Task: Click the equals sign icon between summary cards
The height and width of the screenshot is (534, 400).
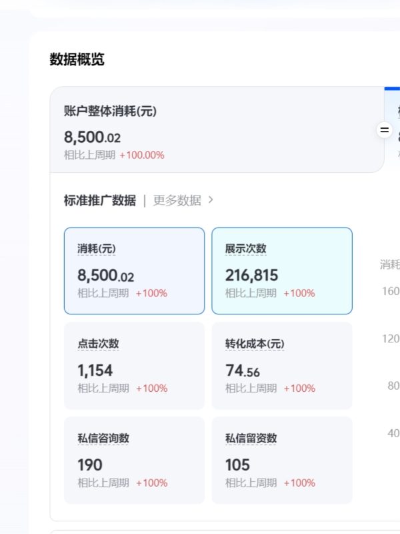Action: coord(384,130)
